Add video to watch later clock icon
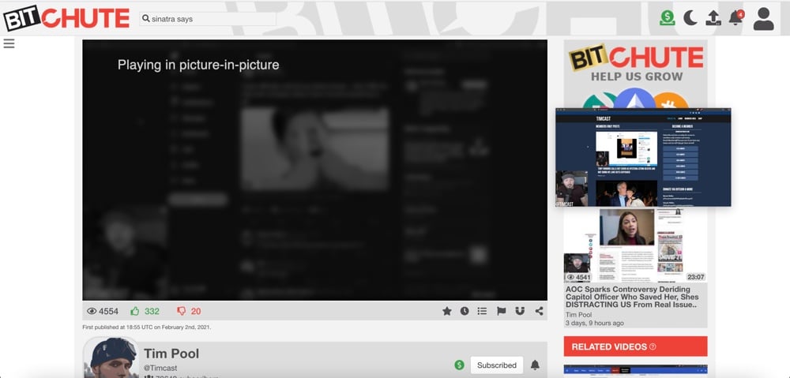This screenshot has width=790, height=378. click(465, 311)
